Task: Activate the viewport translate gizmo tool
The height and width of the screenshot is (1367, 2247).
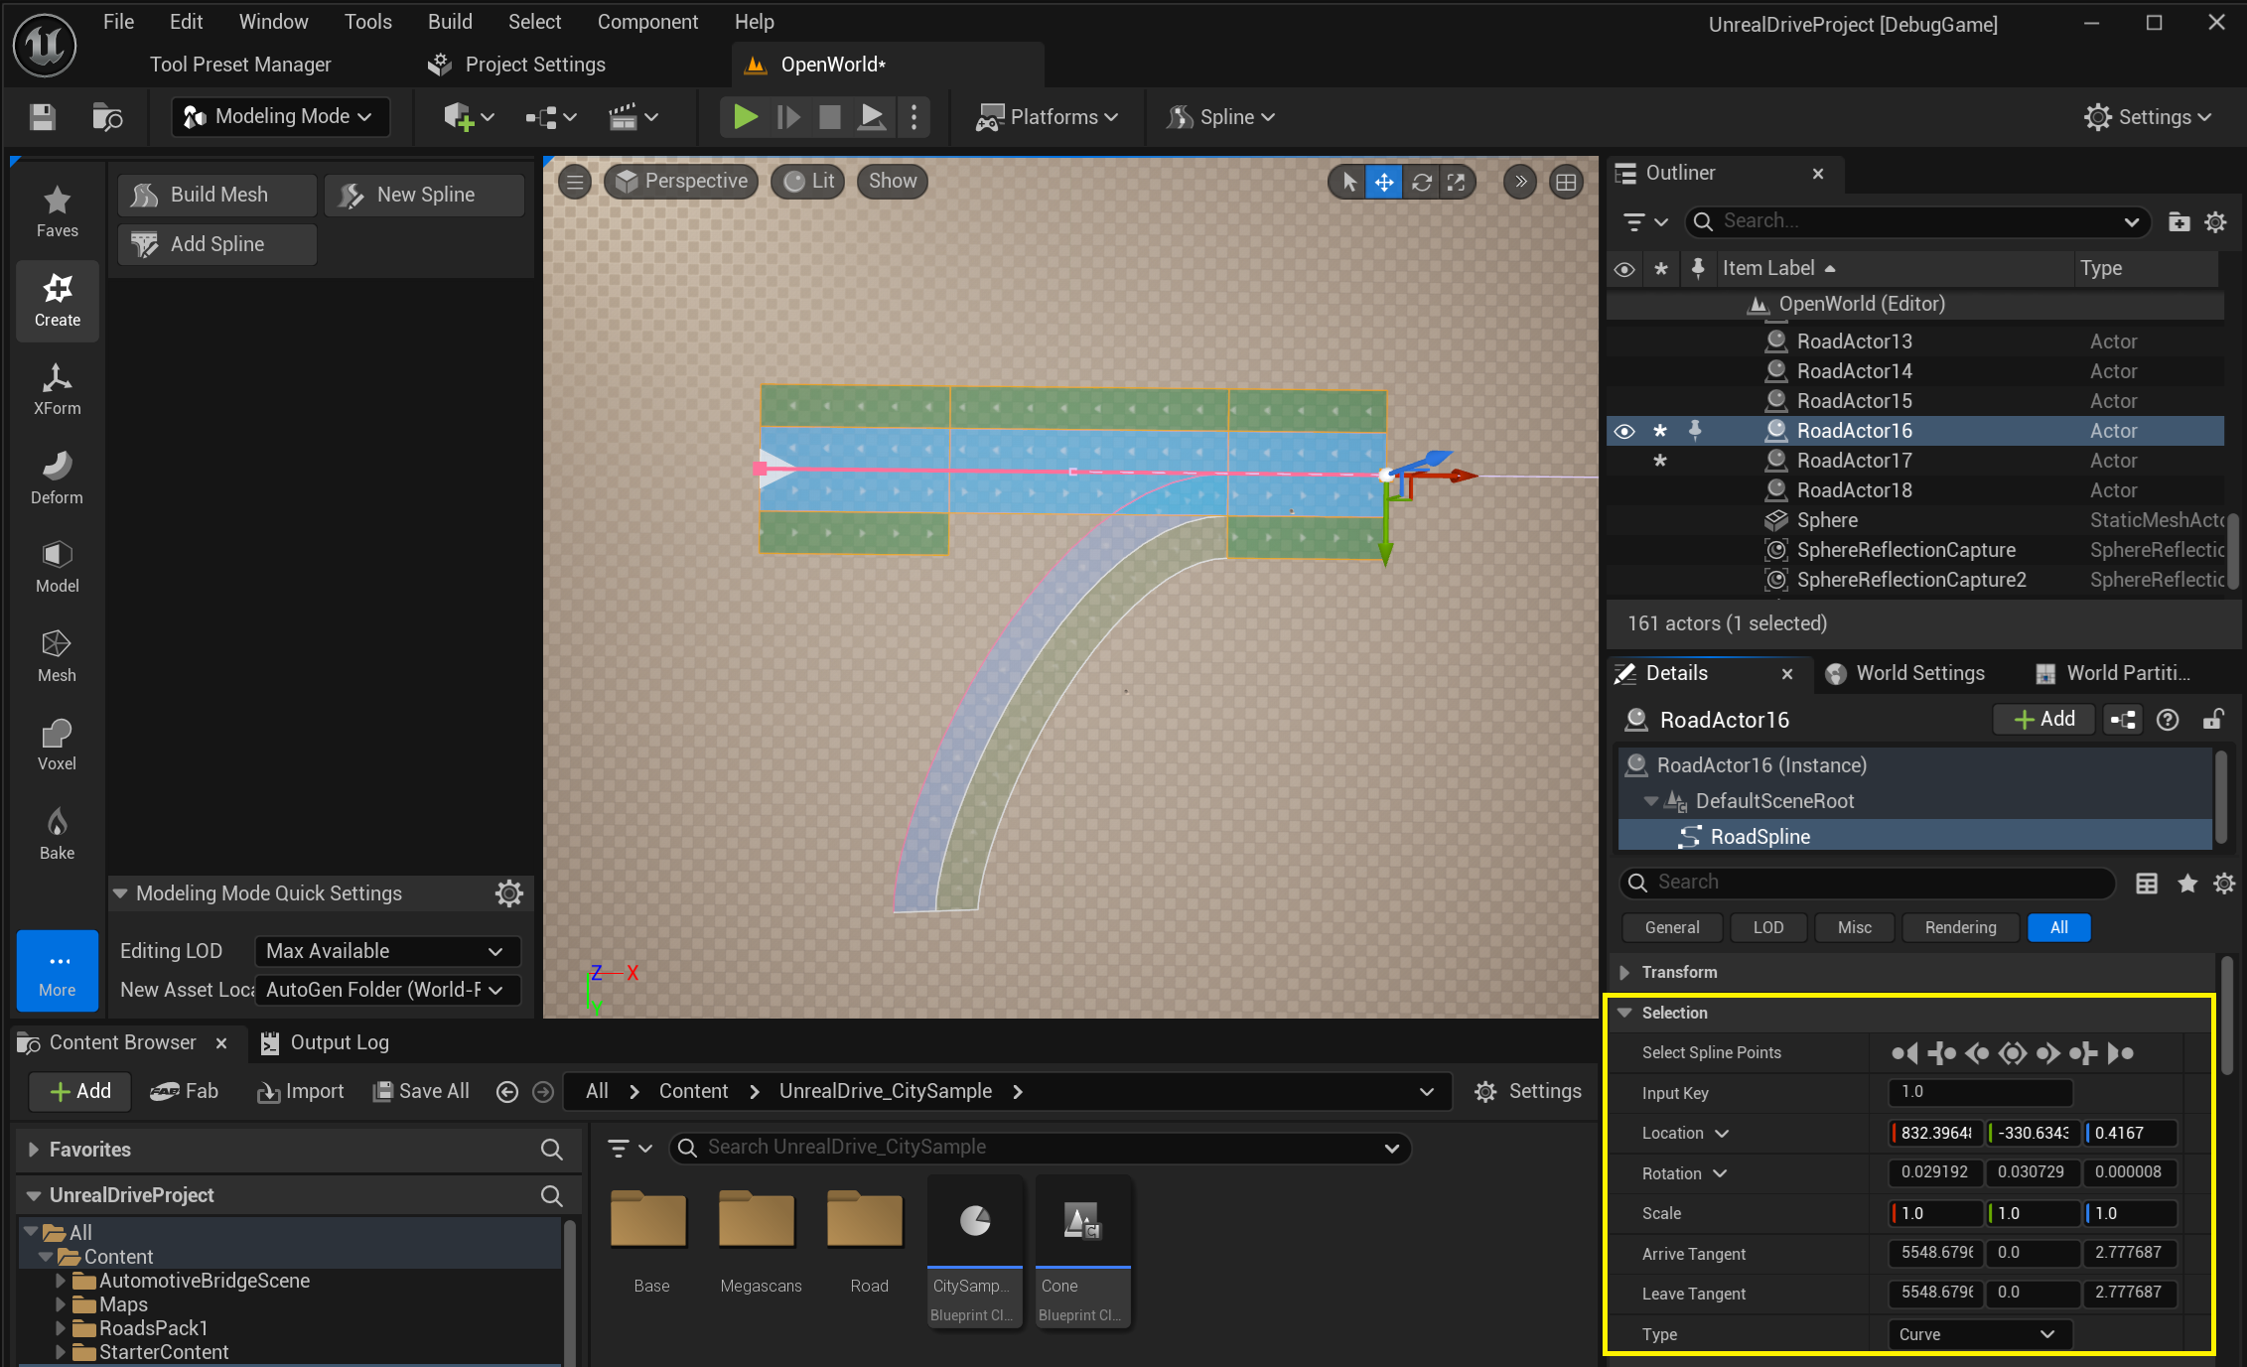Action: click(x=1384, y=182)
